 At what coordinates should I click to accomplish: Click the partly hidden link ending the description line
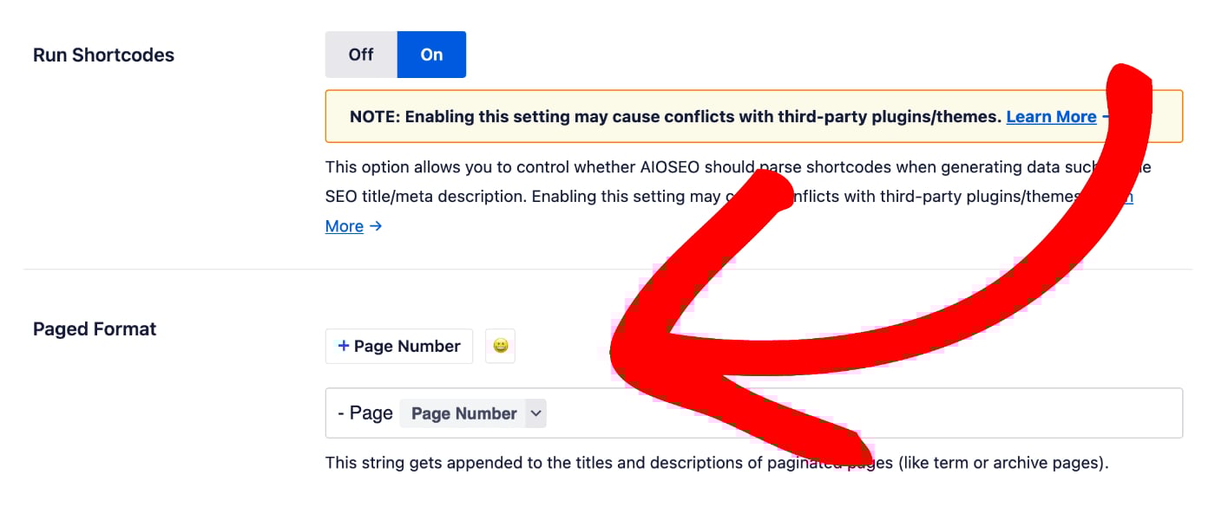click(x=1120, y=197)
